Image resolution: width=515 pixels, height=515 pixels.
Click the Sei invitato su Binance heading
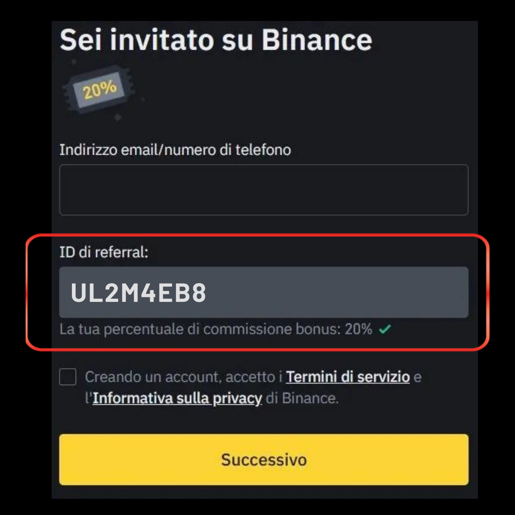click(216, 40)
